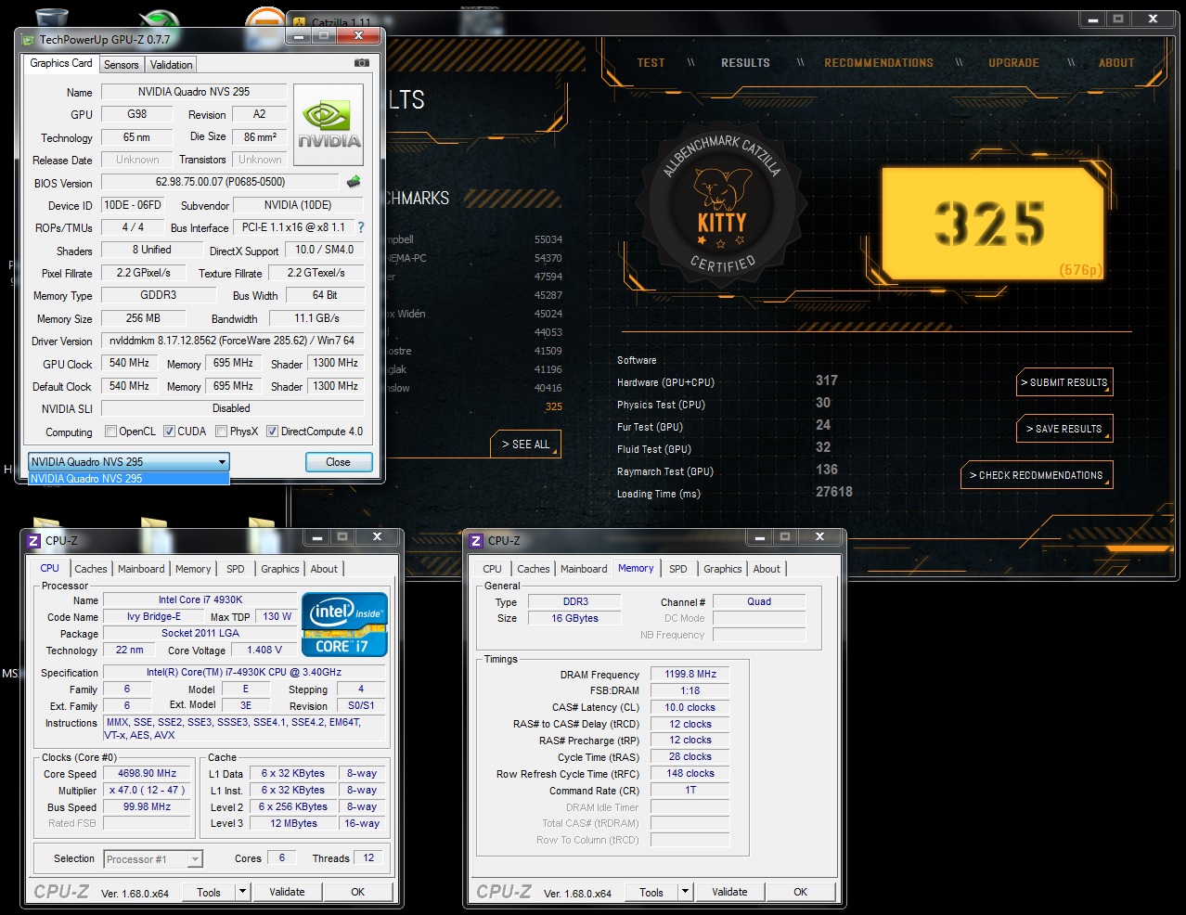The width and height of the screenshot is (1186, 915).
Task: Click the GPU-Z camera screenshot icon
Action: coord(362,63)
